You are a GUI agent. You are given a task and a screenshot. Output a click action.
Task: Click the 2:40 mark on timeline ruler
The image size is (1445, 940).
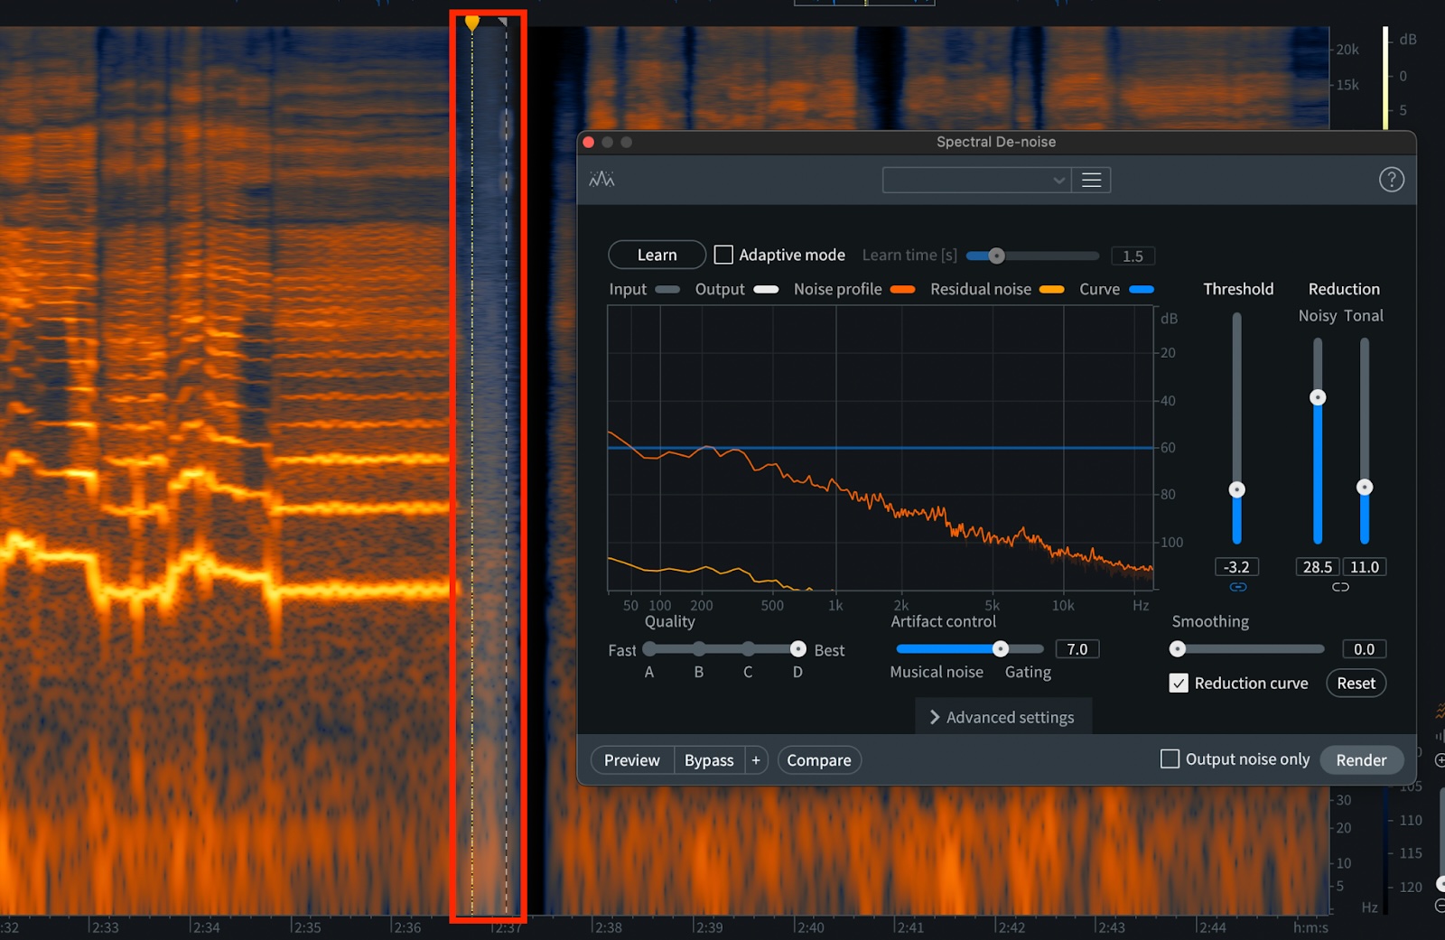tap(810, 927)
